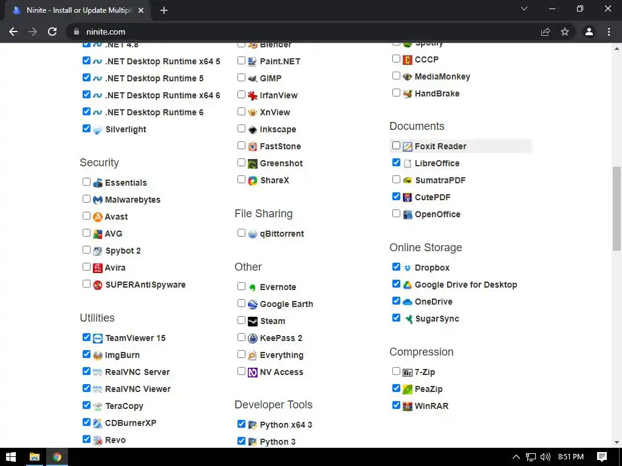
Task: Click the Inkscape icon
Action: coord(253,130)
